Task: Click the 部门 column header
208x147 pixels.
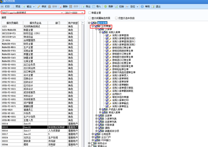Action: [58, 23]
